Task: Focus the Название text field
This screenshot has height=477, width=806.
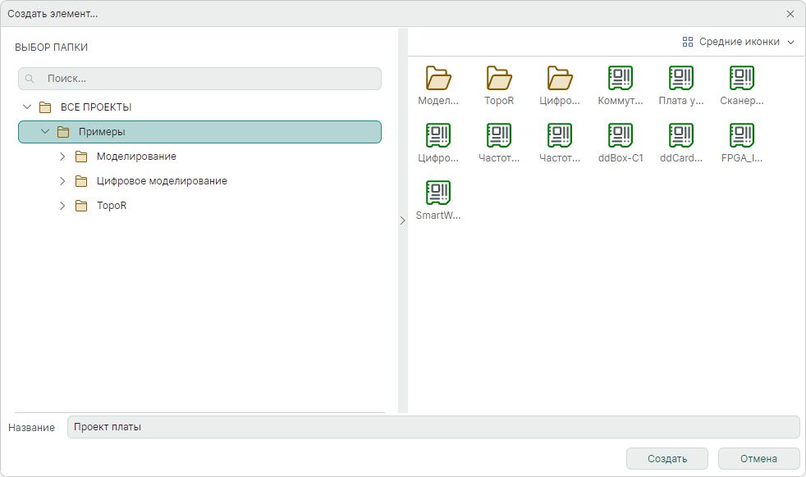Action: click(433, 427)
